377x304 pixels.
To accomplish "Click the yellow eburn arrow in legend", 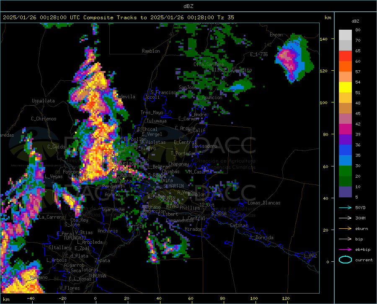I will [345, 229].
